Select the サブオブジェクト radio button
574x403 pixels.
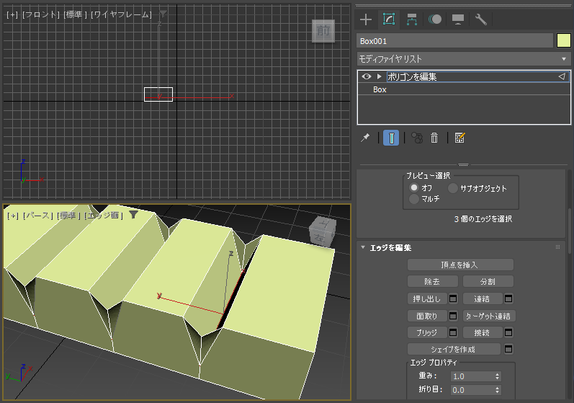[x=453, y=188]
